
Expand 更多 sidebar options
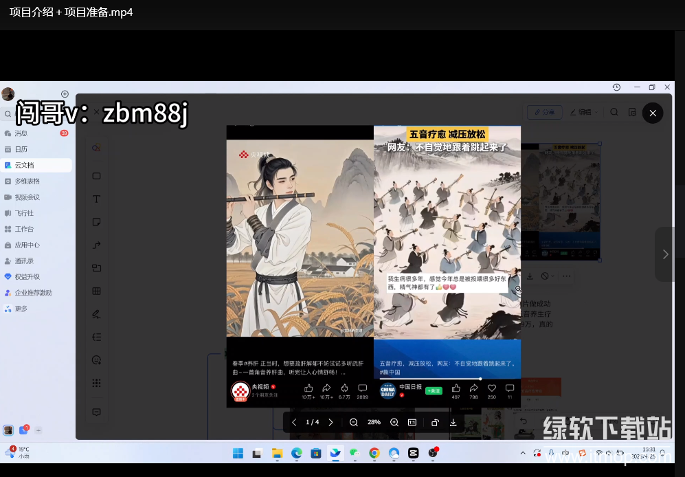tap(21, 309)
